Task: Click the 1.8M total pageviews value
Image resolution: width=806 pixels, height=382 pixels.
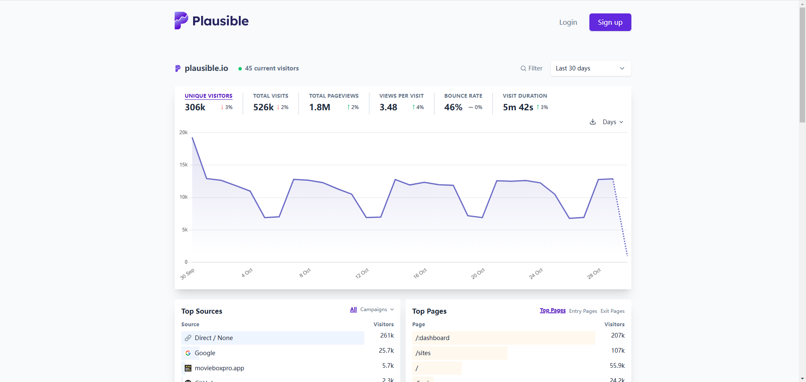Action: 320,107
